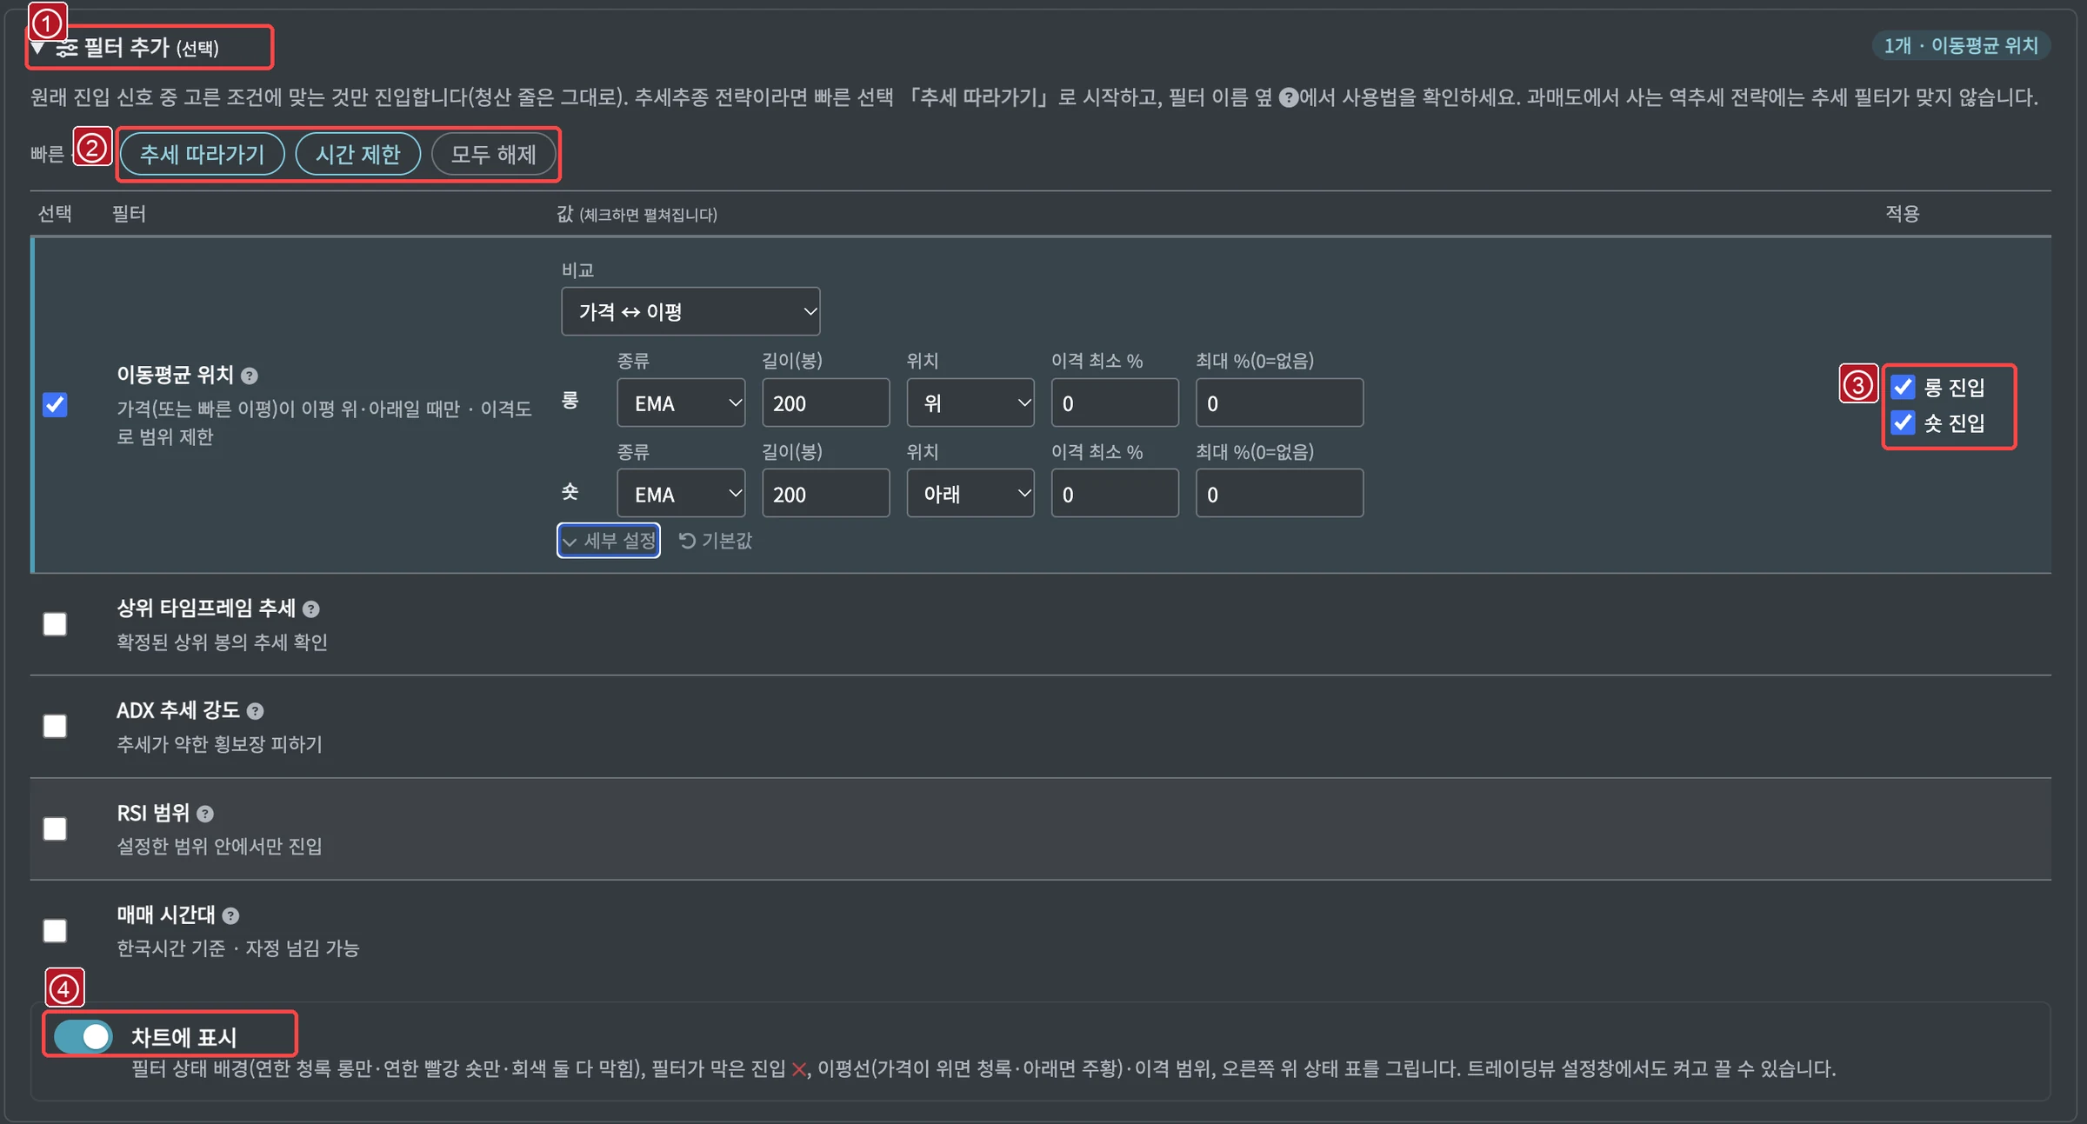Collapse the 필터 추가 section triangle
The width and height of the screenshot is (2087, 1124).
(x=38, y=48)
